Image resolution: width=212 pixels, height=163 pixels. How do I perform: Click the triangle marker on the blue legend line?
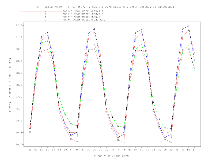(x=46, y=17)
